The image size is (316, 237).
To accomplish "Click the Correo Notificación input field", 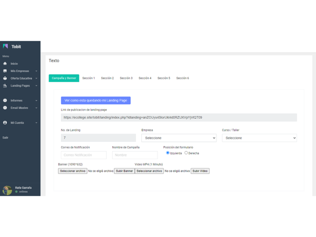I will (x=83, y=155).
